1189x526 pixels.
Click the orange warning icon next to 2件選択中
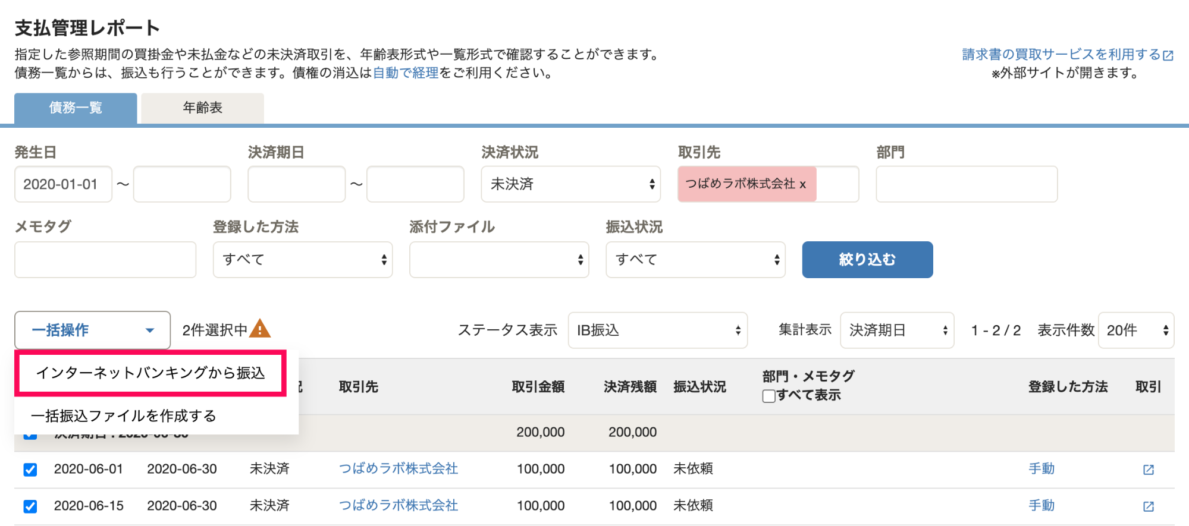click(260, 328)
